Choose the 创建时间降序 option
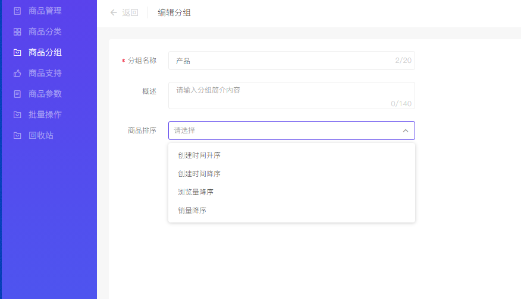The height and width of the screenshot is (299, 521). 199,174
